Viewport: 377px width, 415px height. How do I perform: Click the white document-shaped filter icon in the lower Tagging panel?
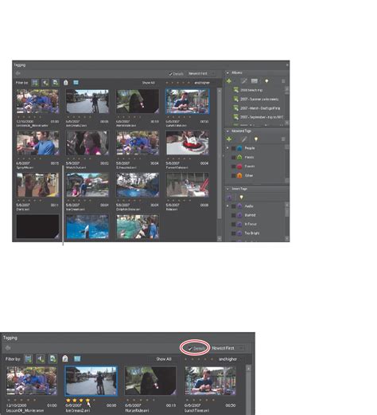click(65, 359)
